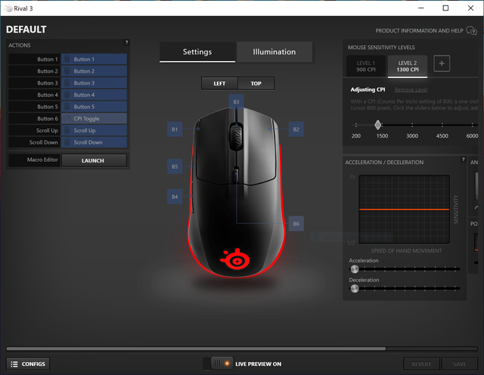Open Scroll Up action dropdown

coord(94,131)
